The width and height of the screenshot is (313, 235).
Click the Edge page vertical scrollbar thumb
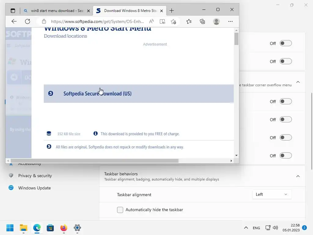click(x=236, y=39)
